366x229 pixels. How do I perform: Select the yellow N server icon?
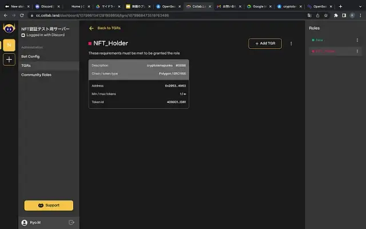[9, 45]
